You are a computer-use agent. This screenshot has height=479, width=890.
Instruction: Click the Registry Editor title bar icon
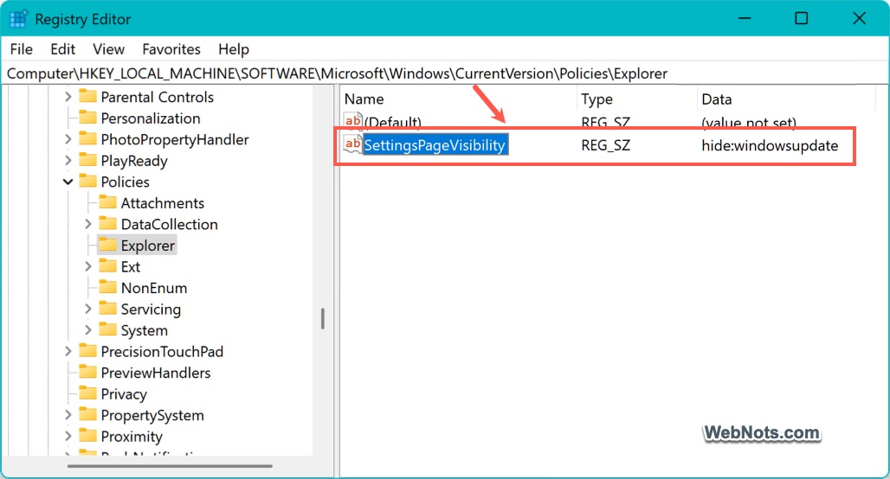coord(18,19)
